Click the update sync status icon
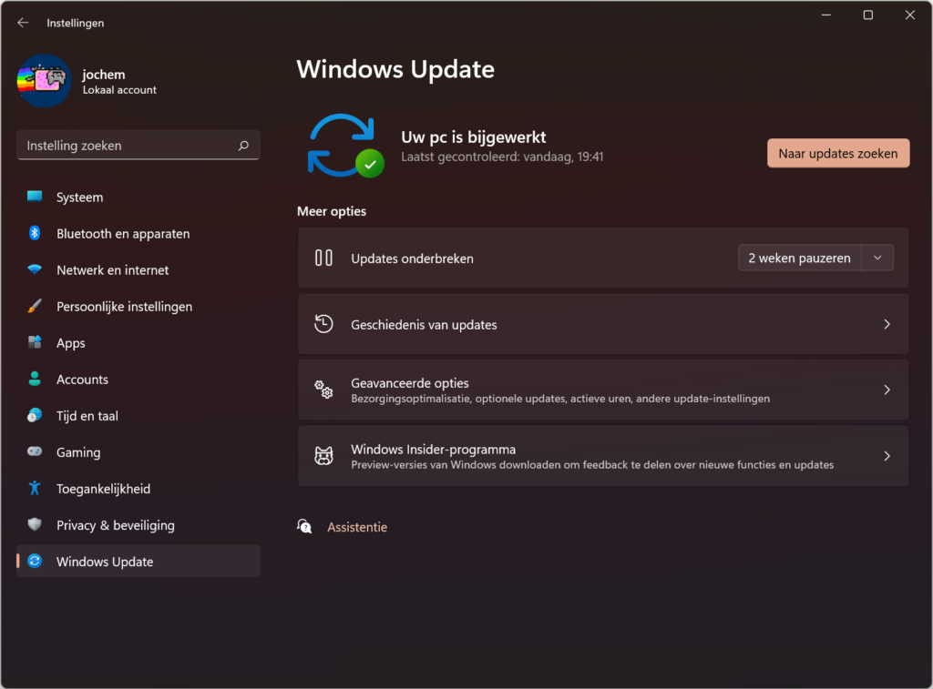 click(x=345, y=146)
